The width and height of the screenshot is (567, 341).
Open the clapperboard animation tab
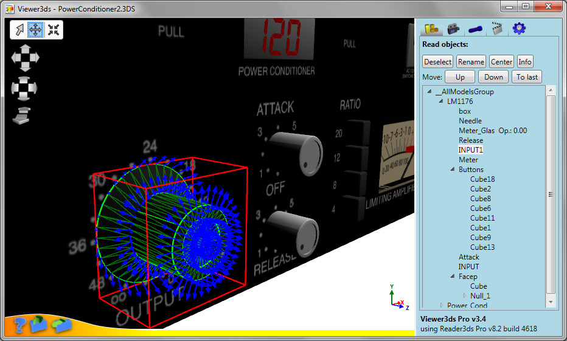pos(498,29)
